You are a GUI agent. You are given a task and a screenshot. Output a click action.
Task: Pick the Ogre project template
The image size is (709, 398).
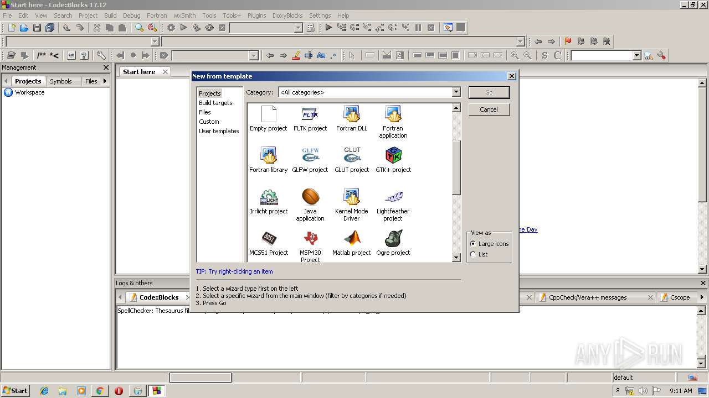pyautogui.click(x=393, y=243)
